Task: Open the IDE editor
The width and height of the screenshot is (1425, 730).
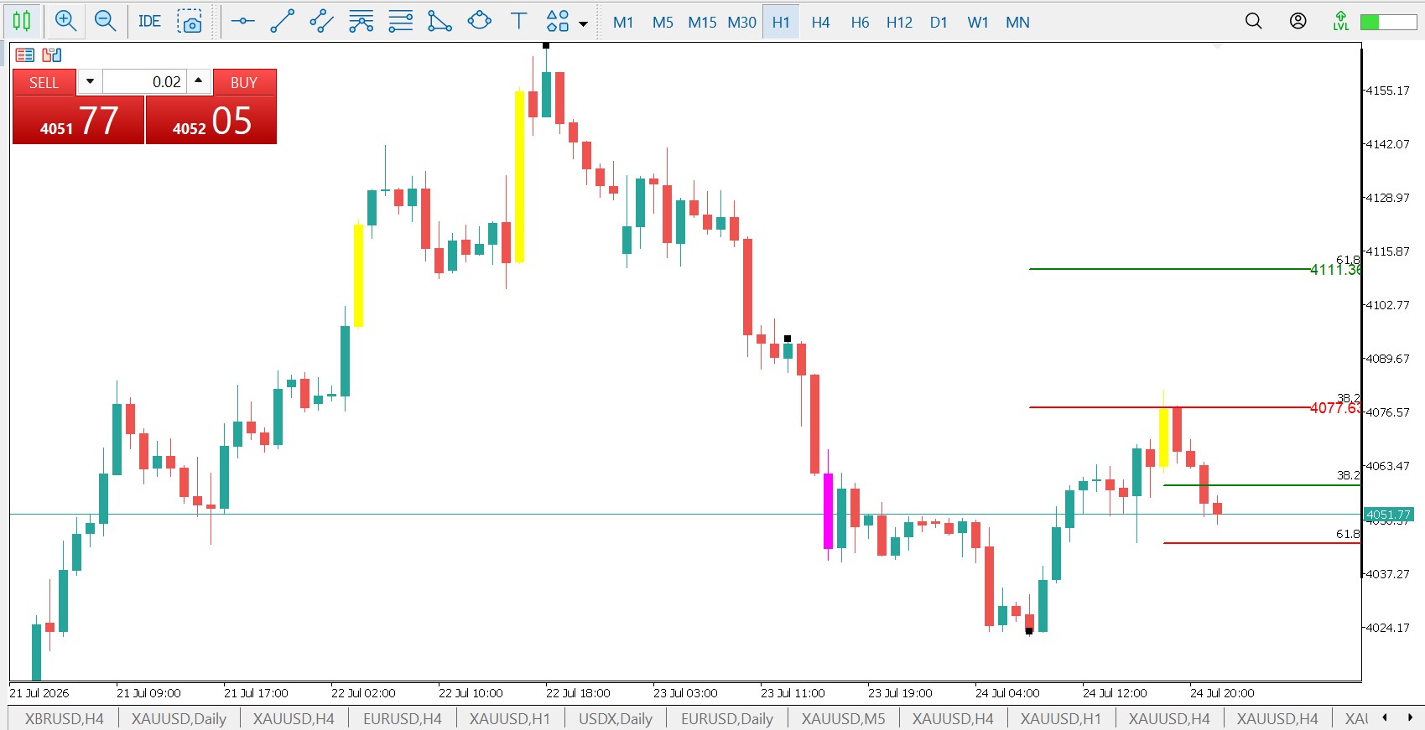Action: click(x=149, y=22)
